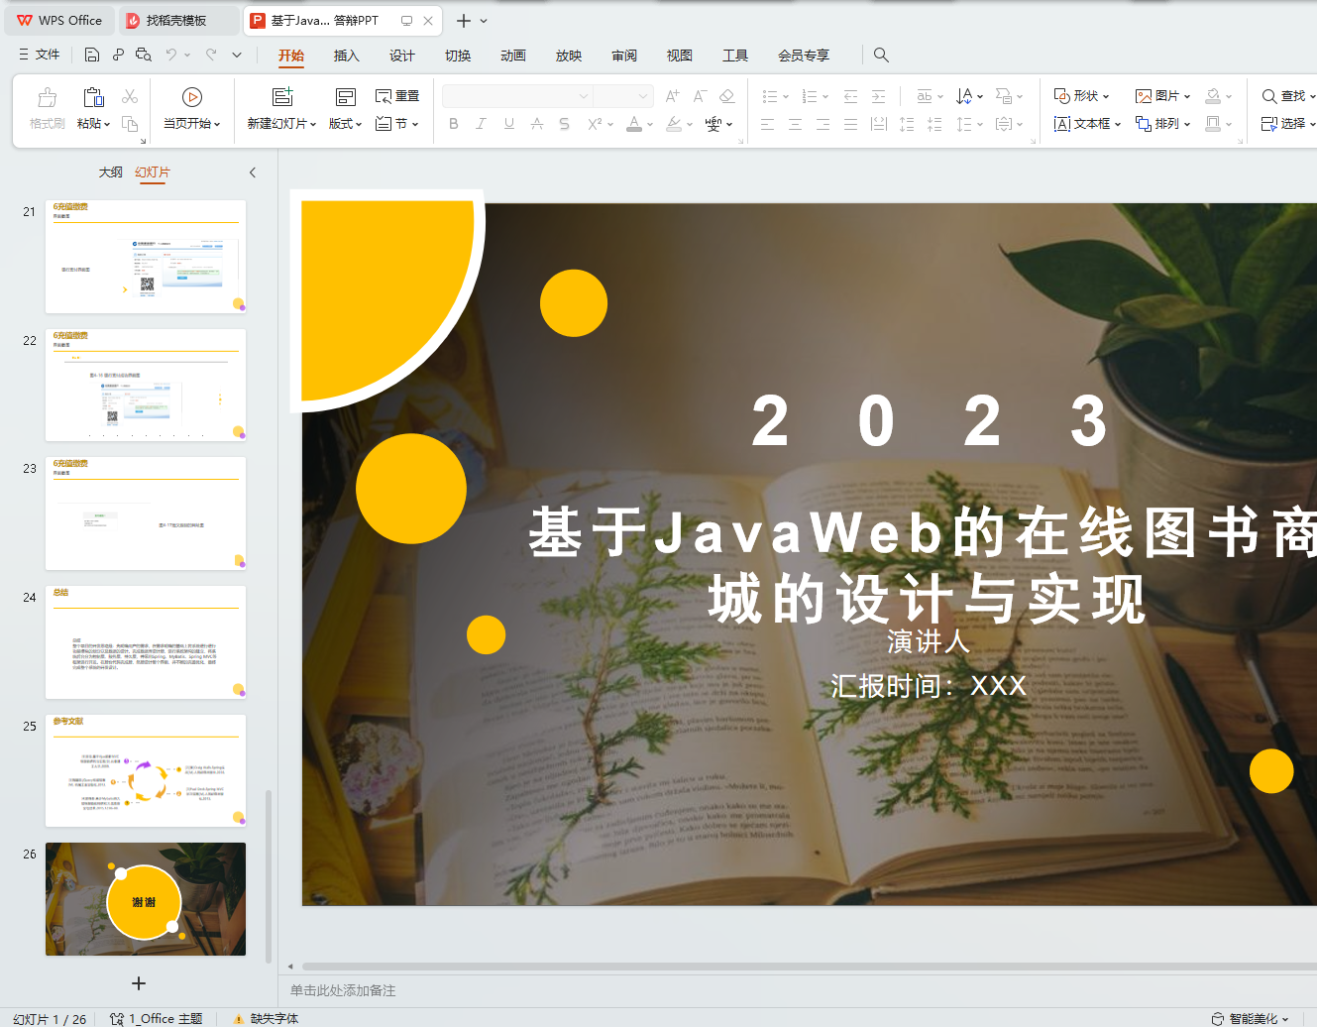This screenshot has height=1027, width=1317.
Task: Click the Redo arrow icon
Action: 211,55
